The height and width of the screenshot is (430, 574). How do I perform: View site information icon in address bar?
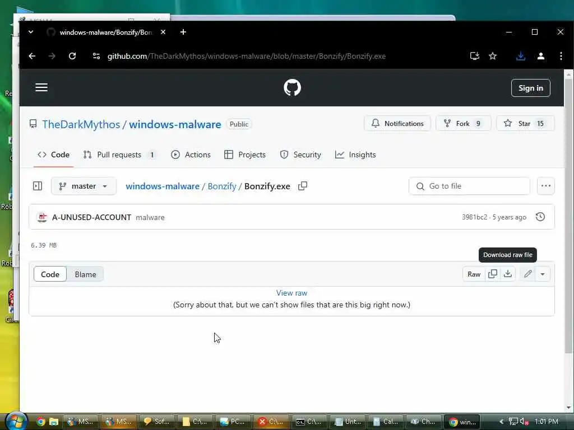point(96,56)
